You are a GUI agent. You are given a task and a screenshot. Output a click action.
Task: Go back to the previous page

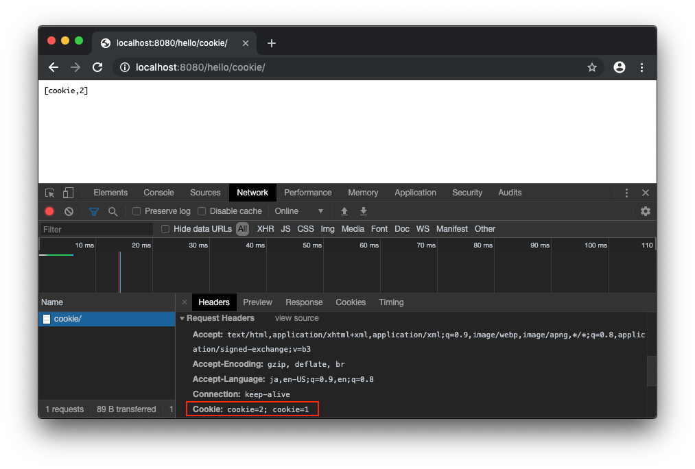[54, 67]
